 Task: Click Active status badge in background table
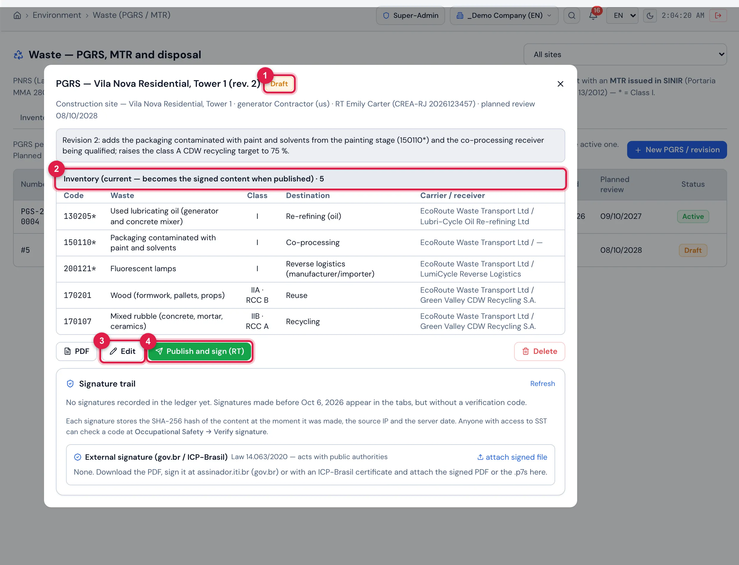[693, 216]
